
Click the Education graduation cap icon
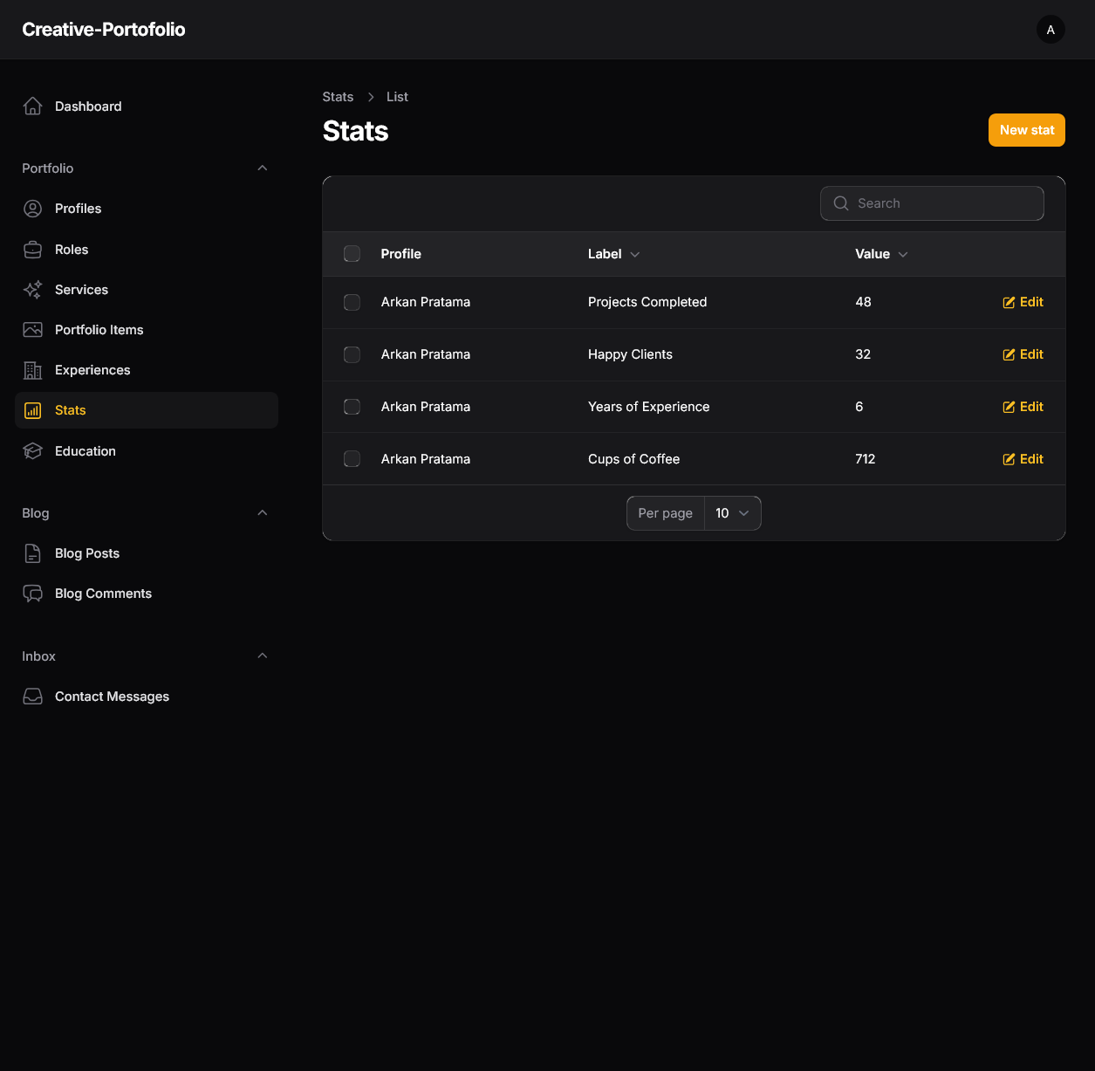click(x=32, y=451)
